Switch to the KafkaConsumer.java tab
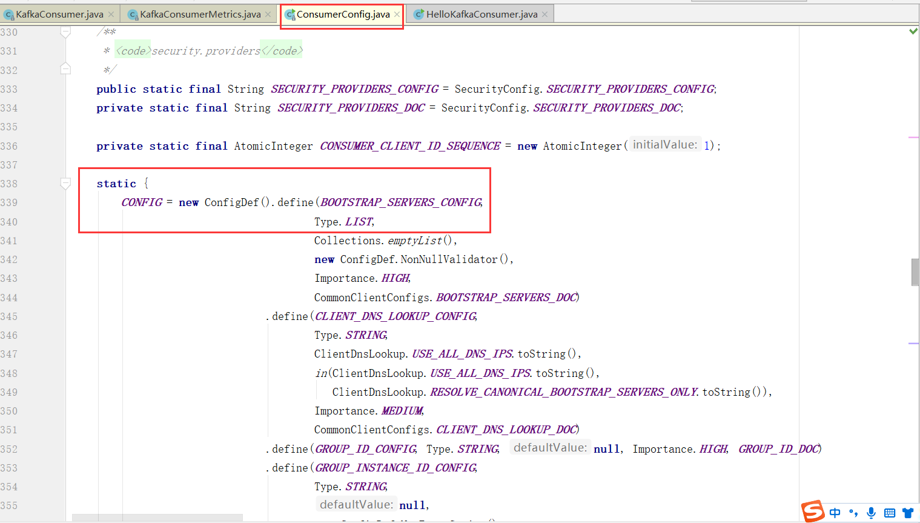920x523 pixels. pyautogui.click(x=59, y=14)
